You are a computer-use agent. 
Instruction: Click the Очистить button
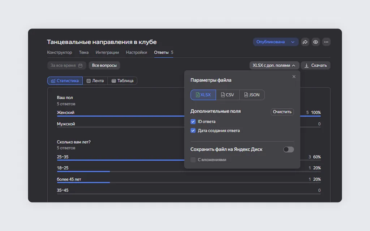point(282,112)
